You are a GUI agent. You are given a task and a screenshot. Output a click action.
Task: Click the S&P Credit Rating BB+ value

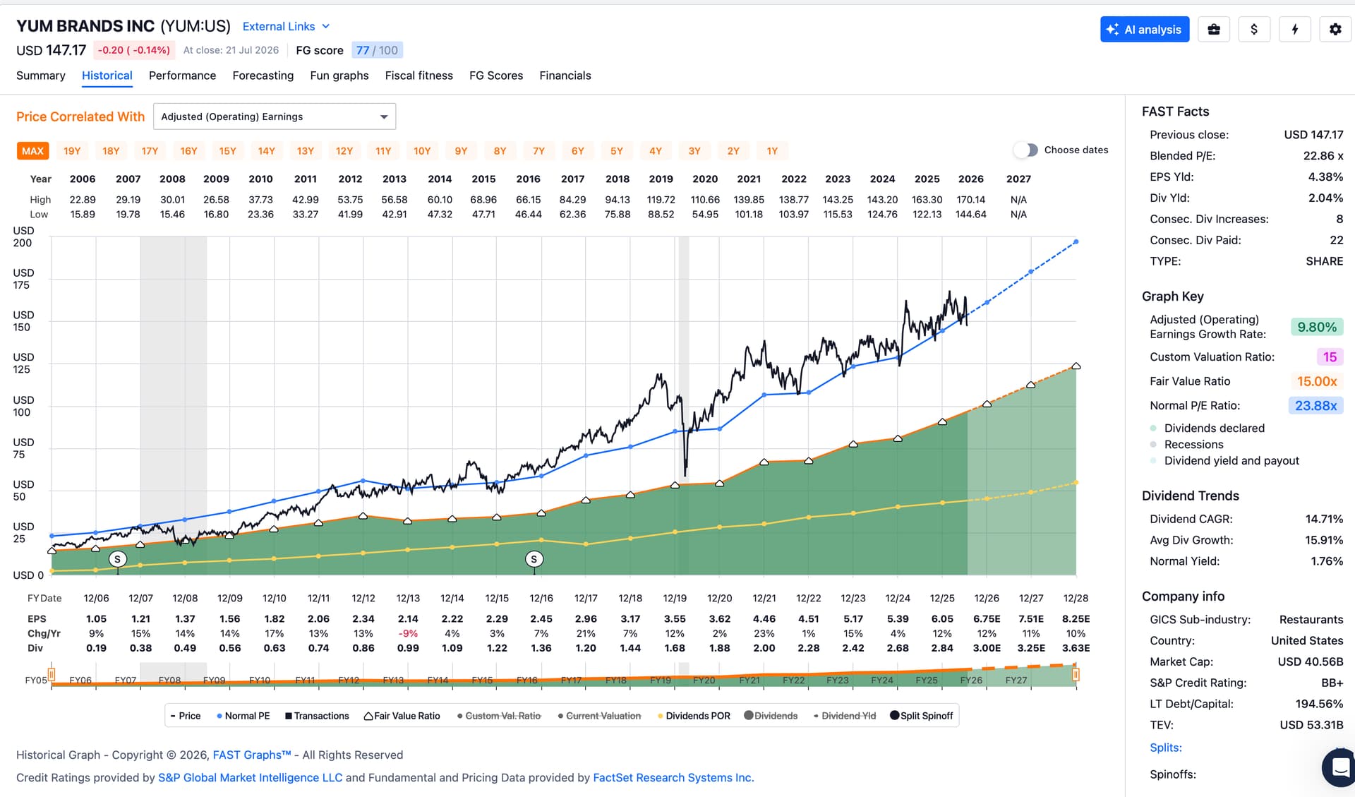pos(1332,683)
